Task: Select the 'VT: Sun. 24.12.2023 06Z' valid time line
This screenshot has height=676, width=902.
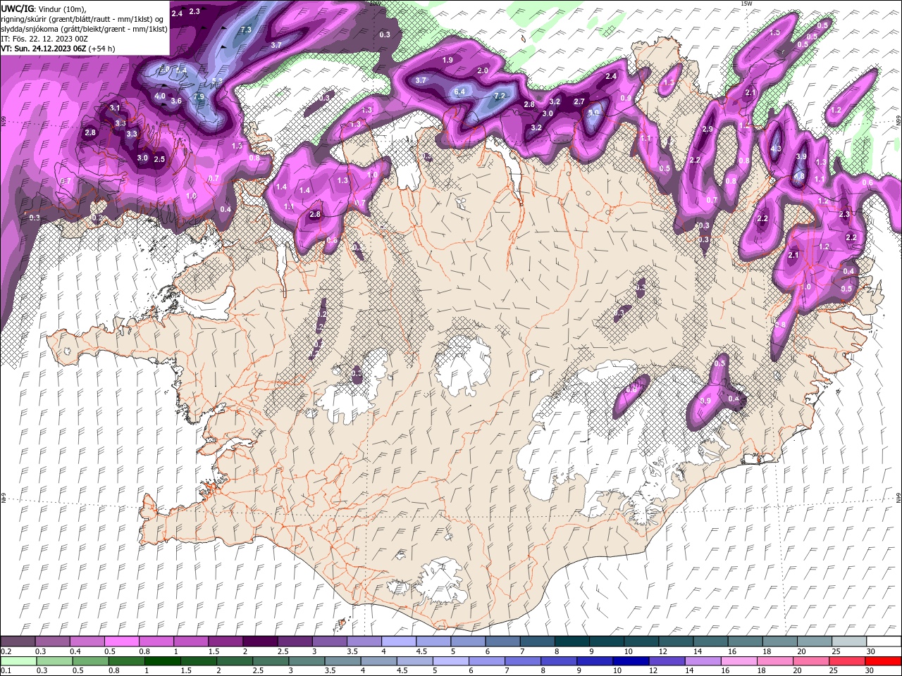Action: pos(44,49)
